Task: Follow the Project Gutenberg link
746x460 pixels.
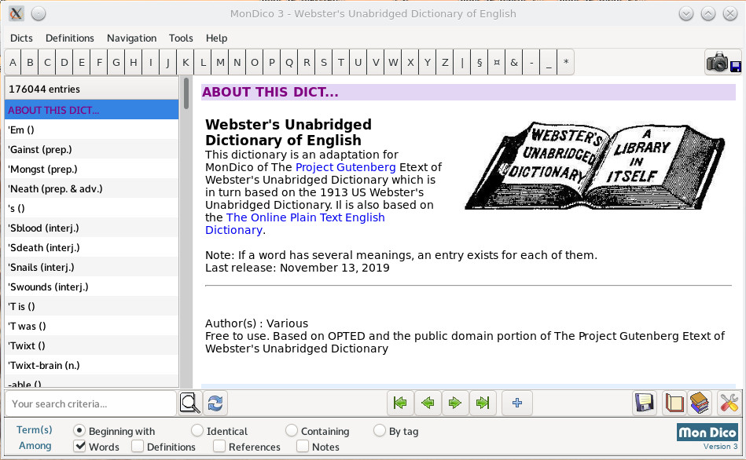Action: pyautogui.click(x=345, y=167)
